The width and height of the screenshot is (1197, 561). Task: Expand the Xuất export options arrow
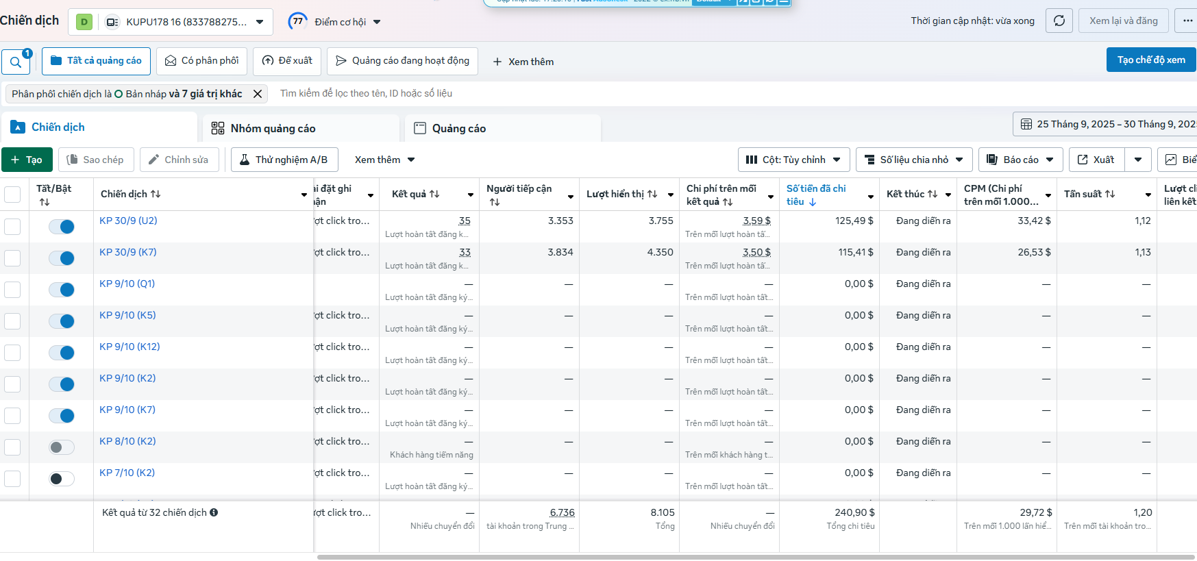(x=1138, y=160)
